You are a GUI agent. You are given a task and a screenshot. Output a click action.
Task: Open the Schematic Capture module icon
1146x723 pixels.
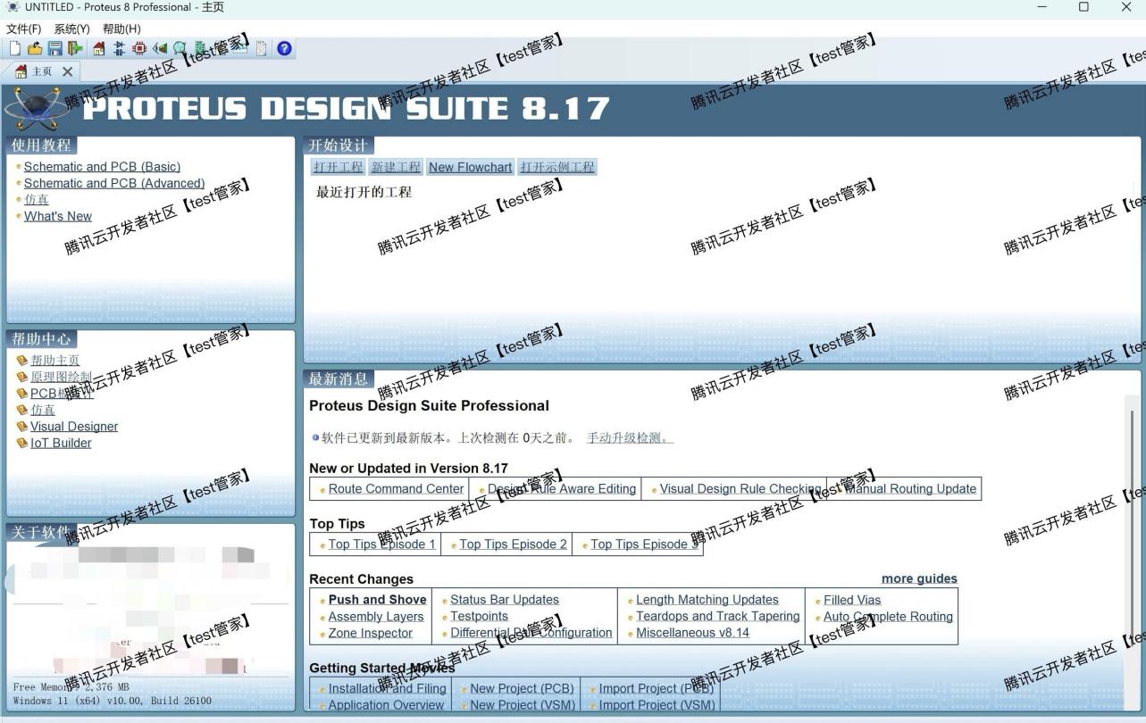pos(119,48)
